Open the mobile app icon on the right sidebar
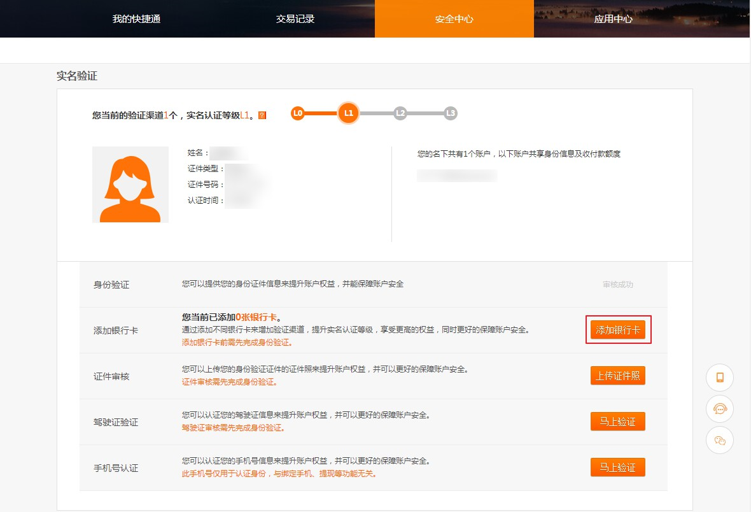 click(719, 378)
